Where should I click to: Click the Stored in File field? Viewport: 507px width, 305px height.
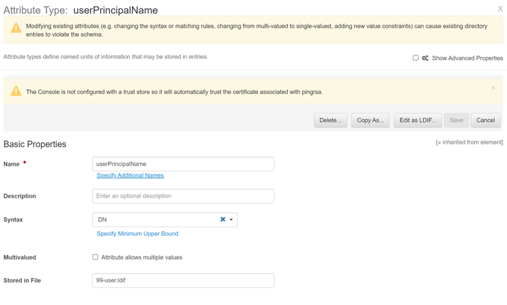point(183,280)
